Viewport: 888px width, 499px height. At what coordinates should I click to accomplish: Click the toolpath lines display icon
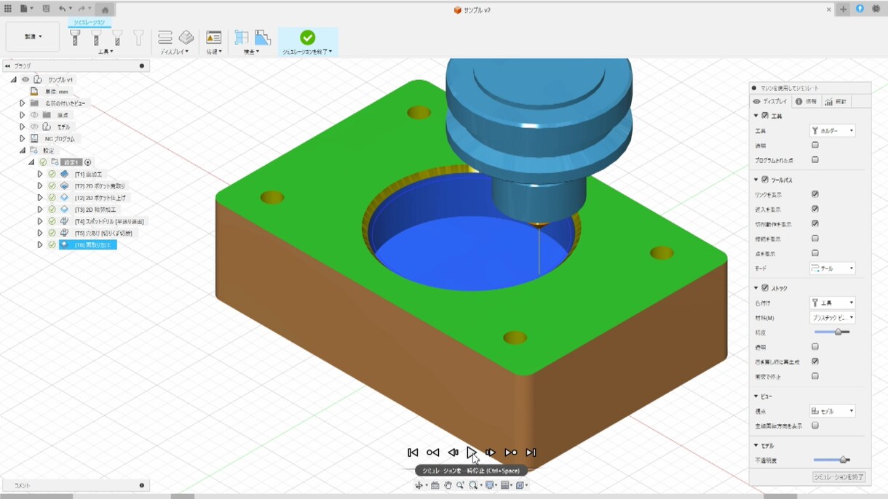[x=165, y=38]
